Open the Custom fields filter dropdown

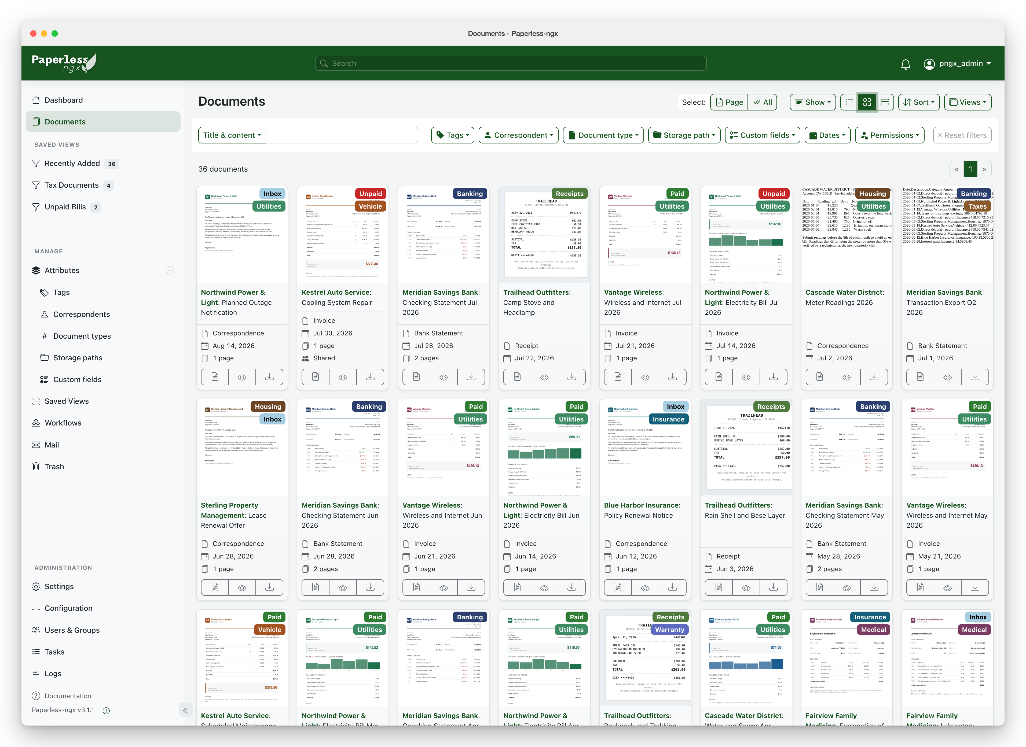762,135
